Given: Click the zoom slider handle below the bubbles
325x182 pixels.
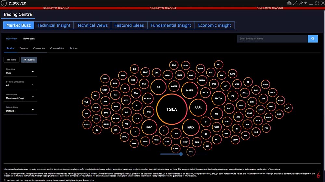Looking at the screenshot, I should click(181, 154).
